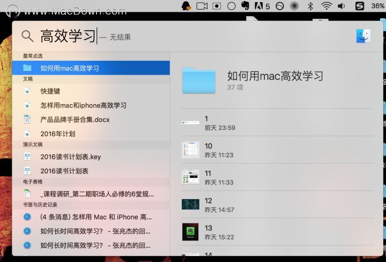
Task: Select preview item 13 dated 昨天 15:22
Action: [x=278, y=232]
